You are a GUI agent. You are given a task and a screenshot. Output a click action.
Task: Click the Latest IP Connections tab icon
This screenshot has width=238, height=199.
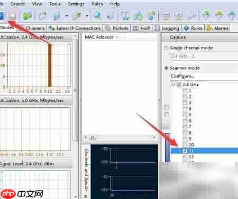click(52, 28)
